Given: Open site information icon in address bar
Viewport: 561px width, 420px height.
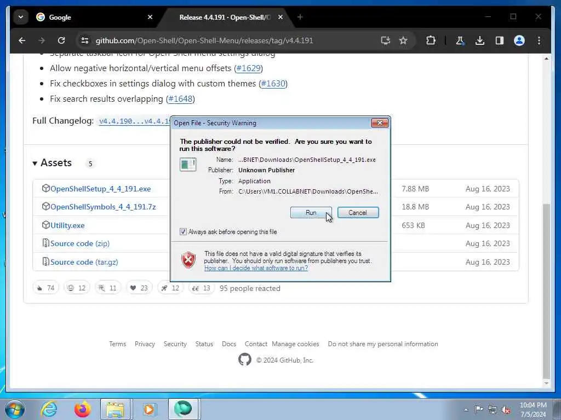Looking at the screenshot, I should (x=85, y=40).
